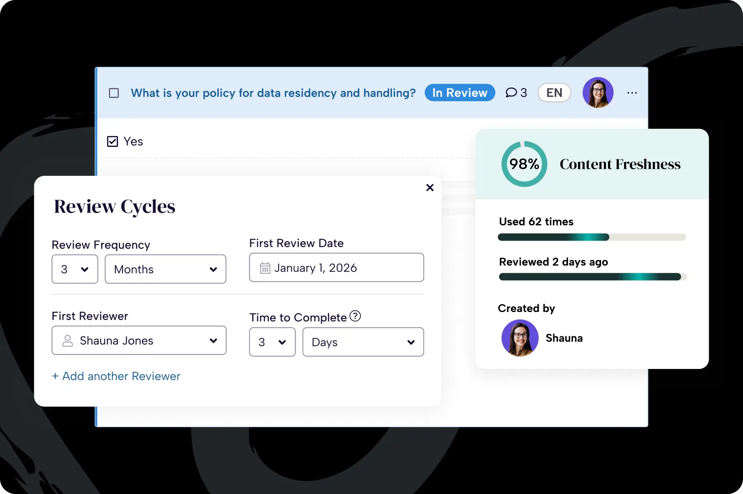This screenshot has height=494, width=743.
Task: Click the EN language badge
Action: point(554,93)
